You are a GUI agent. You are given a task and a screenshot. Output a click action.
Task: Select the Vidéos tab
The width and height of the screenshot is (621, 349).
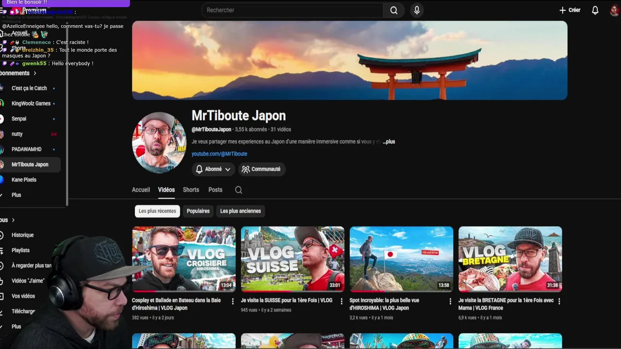click(x=166, y=190)
